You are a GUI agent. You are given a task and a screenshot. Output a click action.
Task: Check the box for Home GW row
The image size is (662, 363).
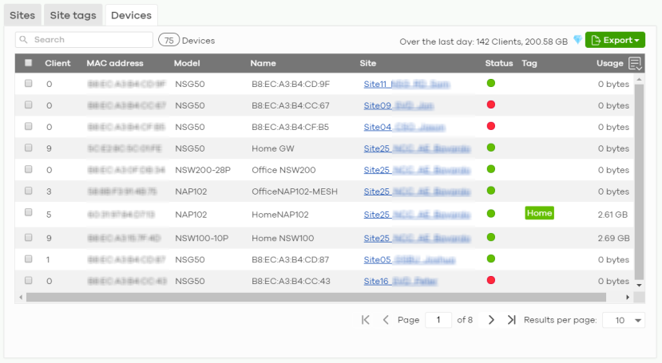(29, 148)
